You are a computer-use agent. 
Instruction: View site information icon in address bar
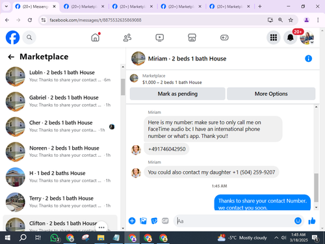tap(44, 20)
